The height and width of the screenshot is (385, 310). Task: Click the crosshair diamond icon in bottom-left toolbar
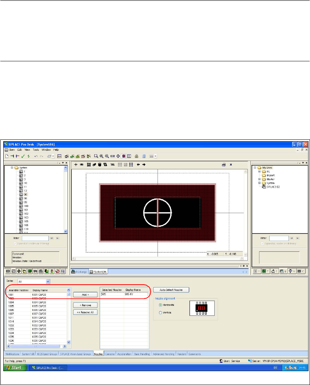point(19,271)
